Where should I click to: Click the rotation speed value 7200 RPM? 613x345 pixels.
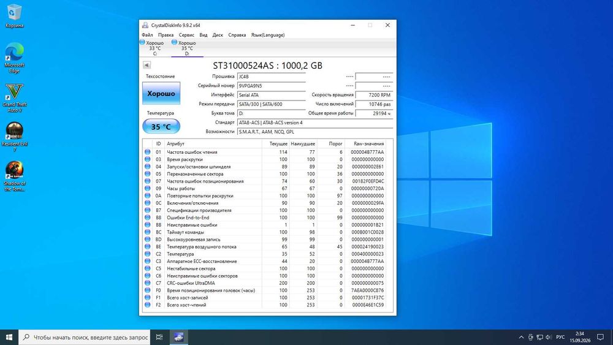374,95
